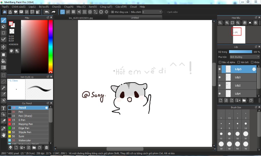Screen dimensions: 261x156
Task: Click the Redo arrow button
Action: (54, 12)
